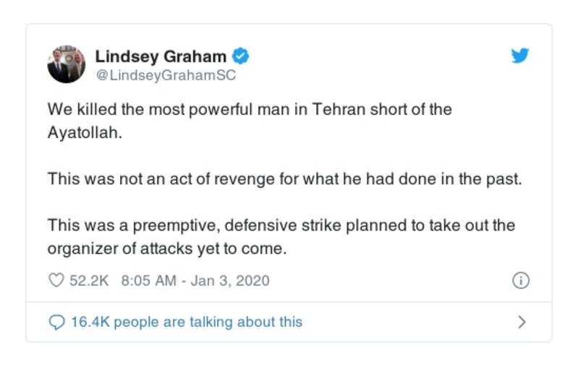Click the Lindsey Graham display name

161,56
